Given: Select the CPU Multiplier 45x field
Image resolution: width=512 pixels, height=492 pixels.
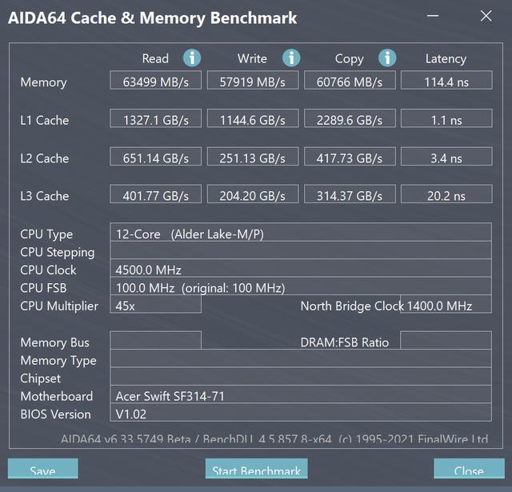Looking at the screenshot, I should click(x=156, y=306).
